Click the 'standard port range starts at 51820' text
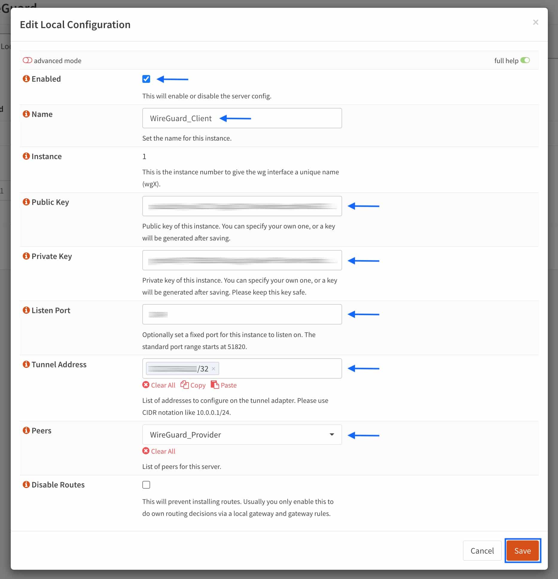 click(x=194, y=347)
